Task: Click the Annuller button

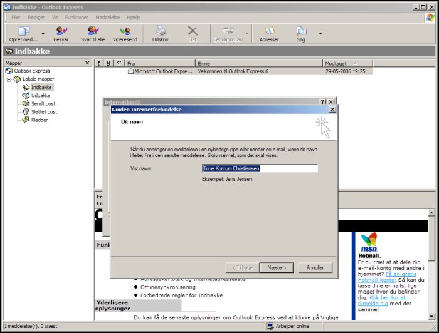Action: tap(315, 267)
